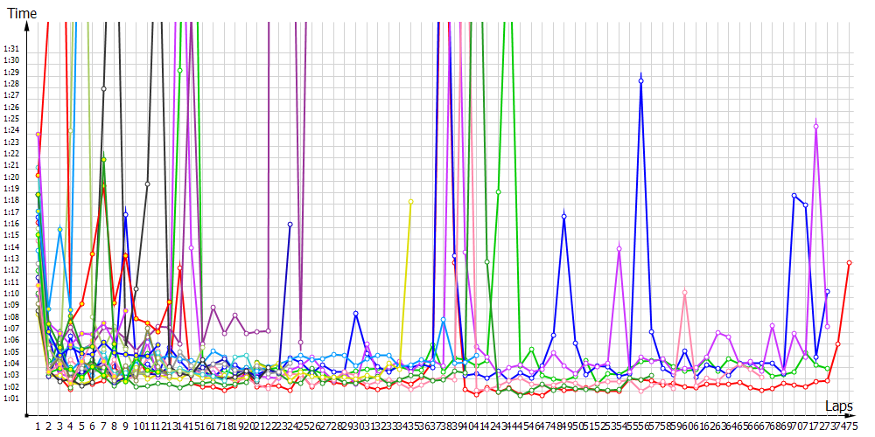Image resolution: width=875 pixels, height=437 pixels.
Task: Click the Time axis title
Action: tap(21, 13)
